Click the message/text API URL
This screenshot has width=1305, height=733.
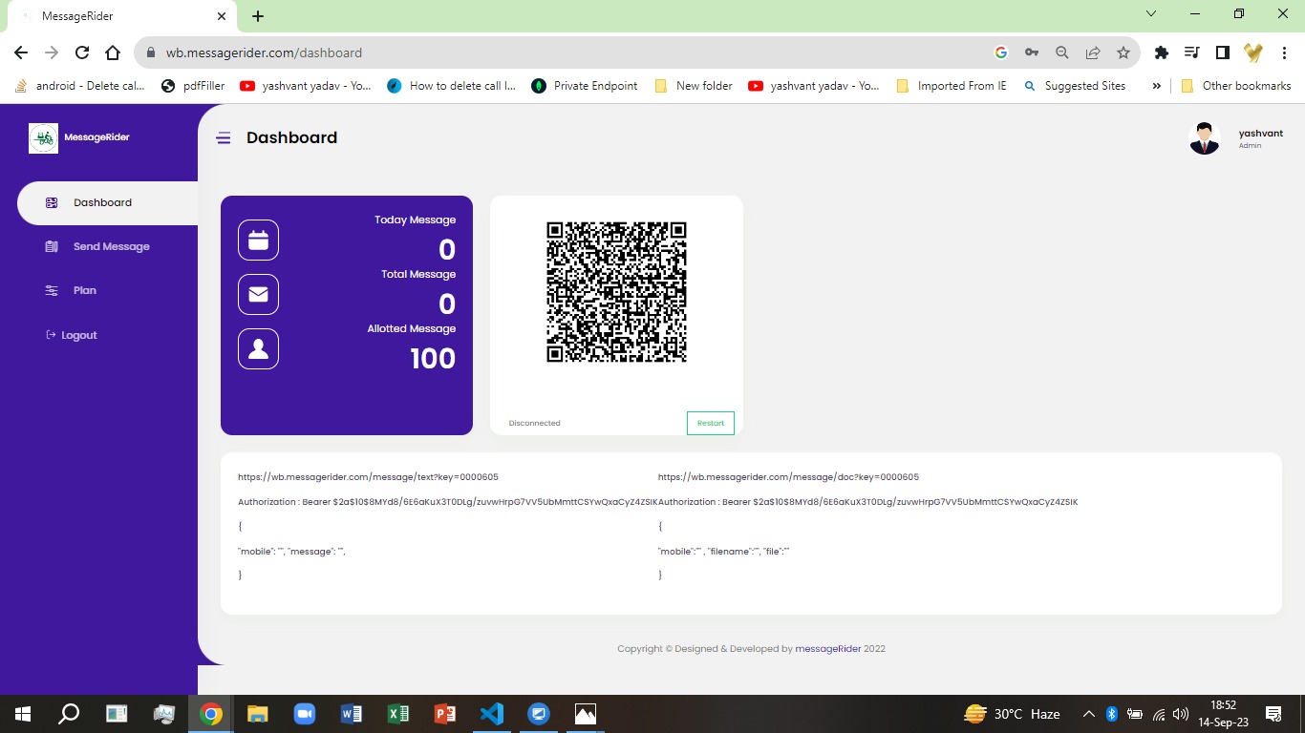coord(368,476)
